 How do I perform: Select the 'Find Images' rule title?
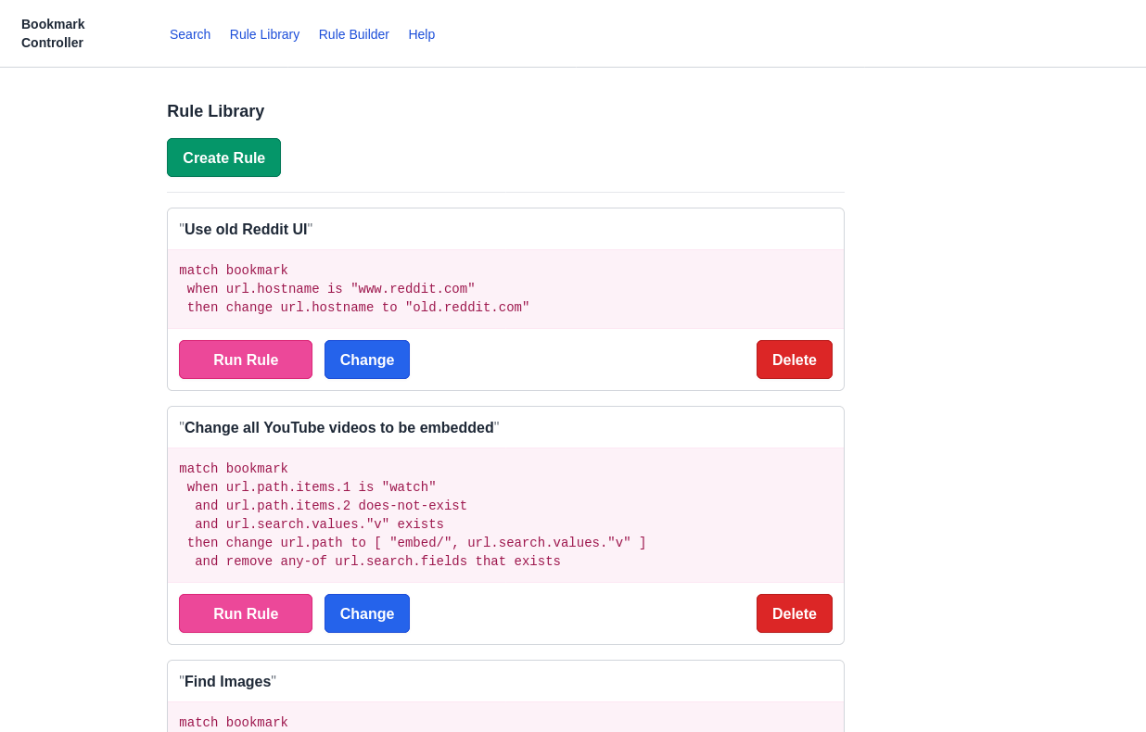227,681
